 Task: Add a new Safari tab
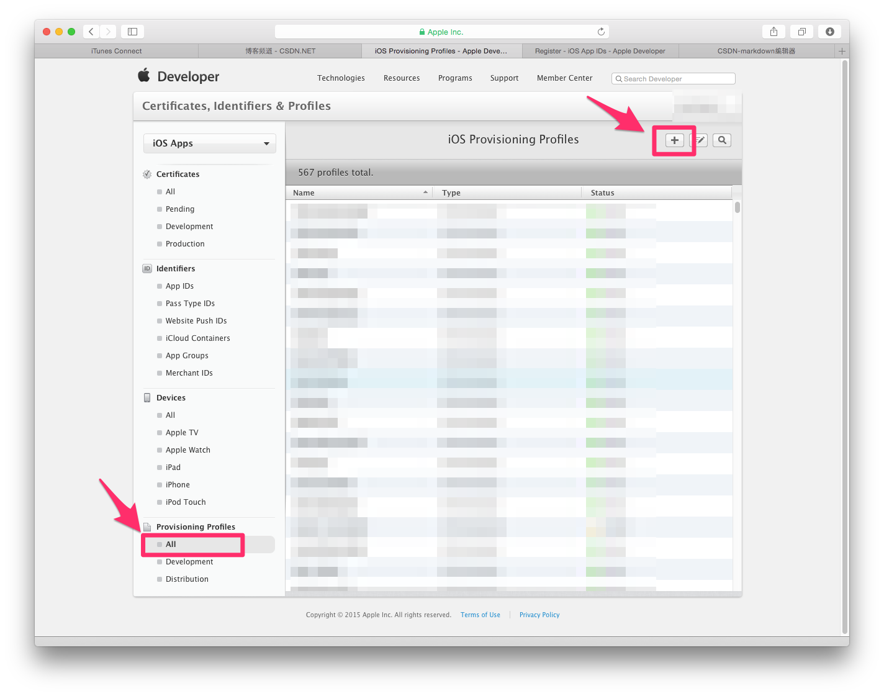click(x=842, y=51)
